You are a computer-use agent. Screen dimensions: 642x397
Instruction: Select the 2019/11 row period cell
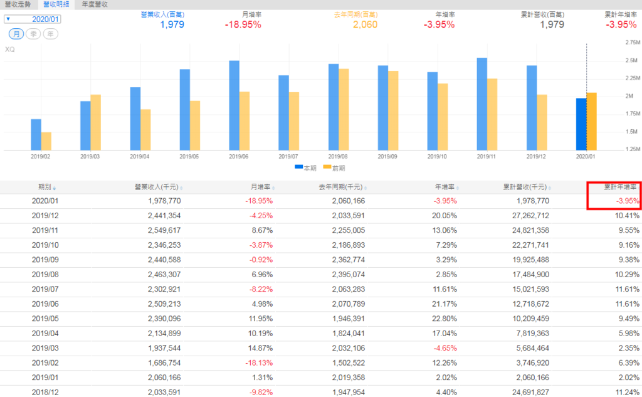tap(45, 231)
